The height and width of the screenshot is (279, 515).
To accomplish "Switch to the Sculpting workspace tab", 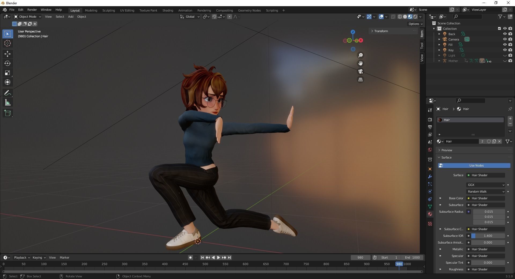I will coord(109,10).
